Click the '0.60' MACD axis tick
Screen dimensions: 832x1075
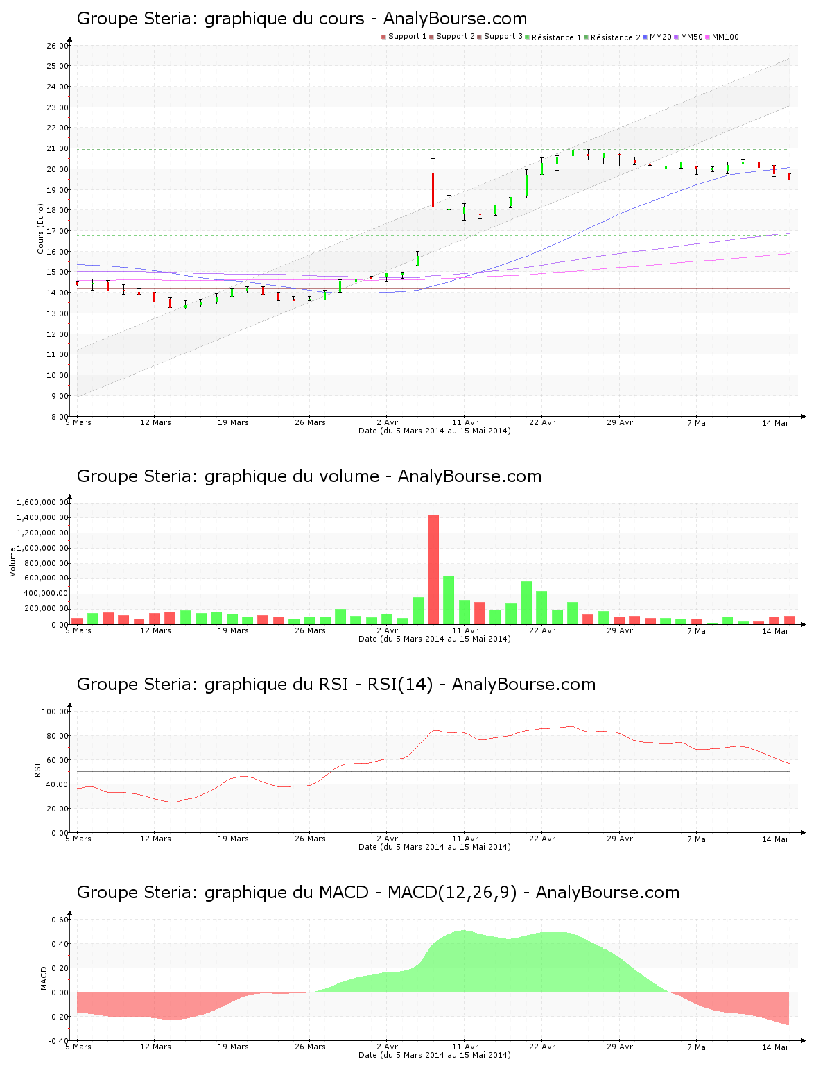click(60, 920)
